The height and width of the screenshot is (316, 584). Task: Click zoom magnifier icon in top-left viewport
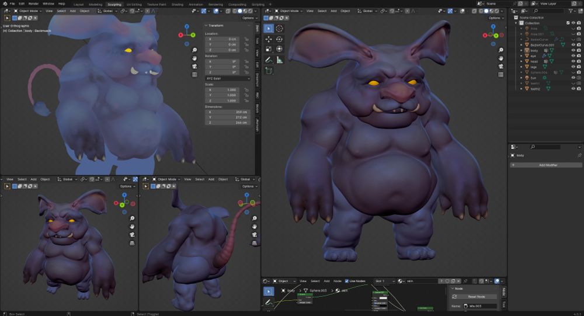pyautogui.click(x=194, y=50)
